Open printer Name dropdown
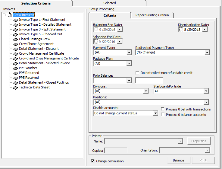 (x=180, y=141)
